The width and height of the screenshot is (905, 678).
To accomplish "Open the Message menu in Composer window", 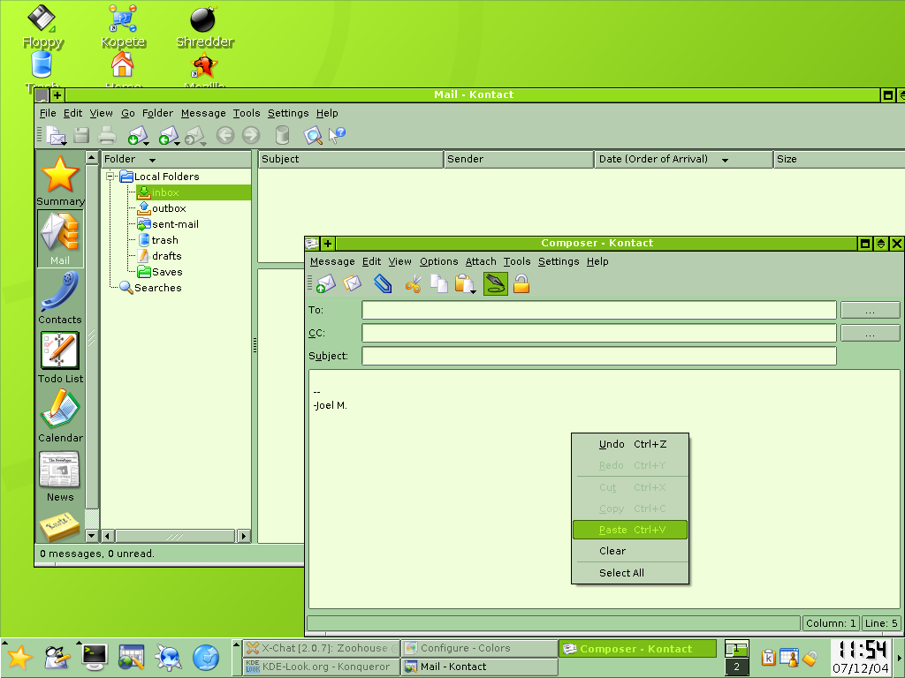I will (x=332, y=261).
